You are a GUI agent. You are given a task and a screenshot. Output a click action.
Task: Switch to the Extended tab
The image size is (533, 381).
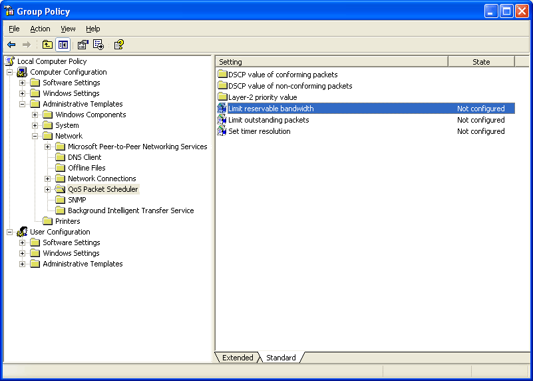238,358
